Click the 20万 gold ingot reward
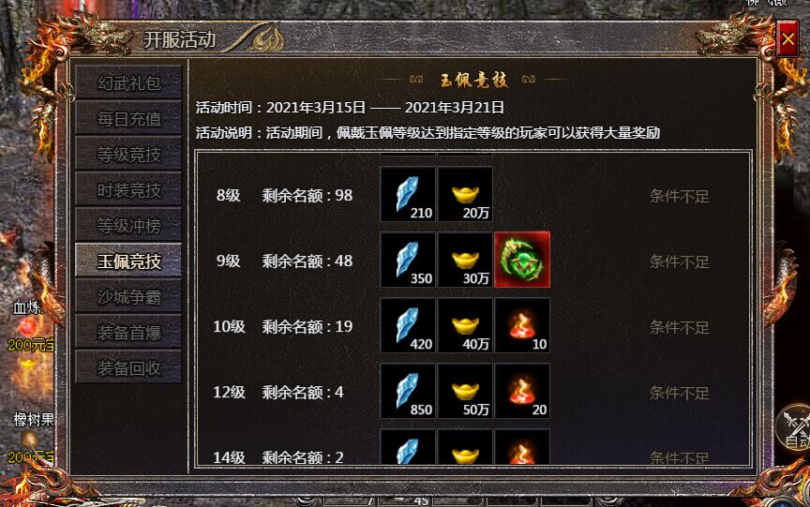This screenshot has height=507, width=810. [x=465, y=194]
